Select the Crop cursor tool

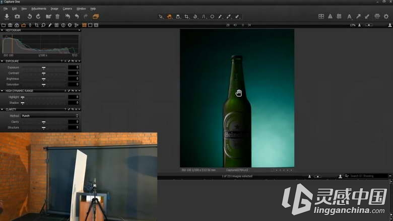187,17
